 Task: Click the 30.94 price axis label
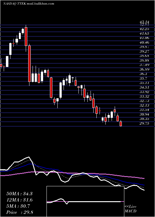(144, 114)
